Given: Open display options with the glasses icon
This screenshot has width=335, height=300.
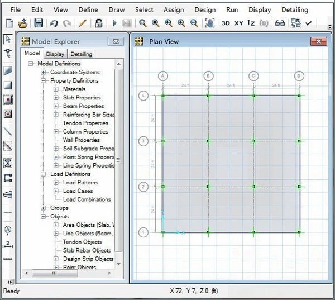Looking at the screenshot, I should [x=280, y=23].
